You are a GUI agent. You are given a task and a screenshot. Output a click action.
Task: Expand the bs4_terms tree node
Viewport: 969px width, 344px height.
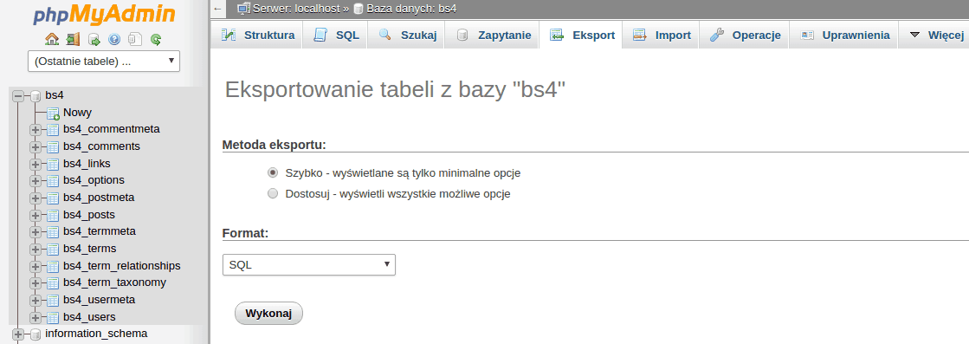click(36, 249)
